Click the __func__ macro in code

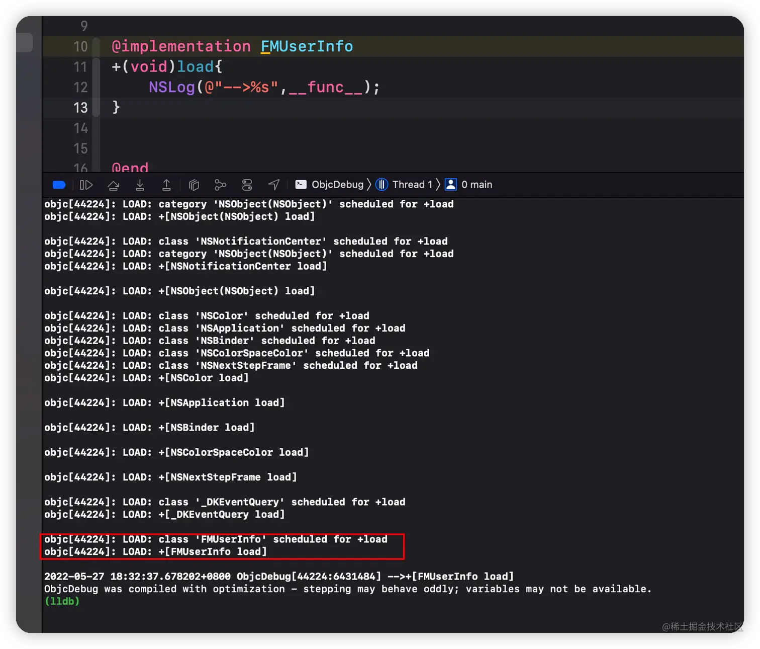tap(325, 88)
